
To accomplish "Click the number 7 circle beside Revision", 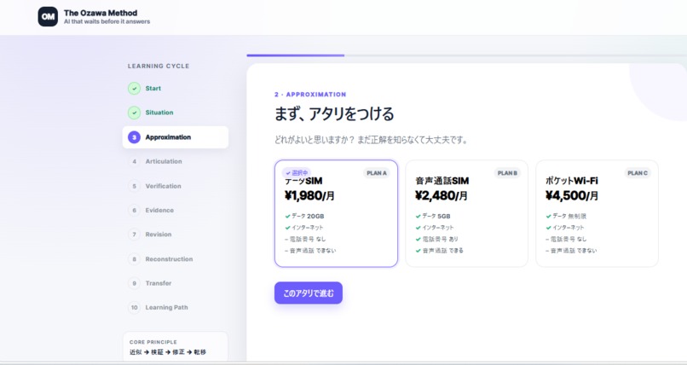I will 134,235.
